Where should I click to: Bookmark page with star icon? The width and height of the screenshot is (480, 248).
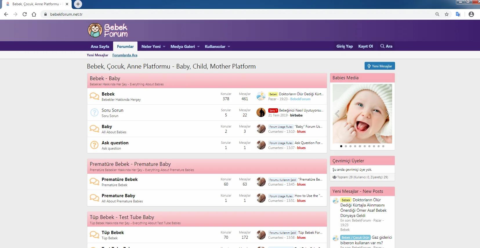coord(447,14)
